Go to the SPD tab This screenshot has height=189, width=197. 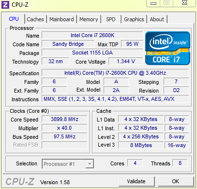tap(111, 19)
